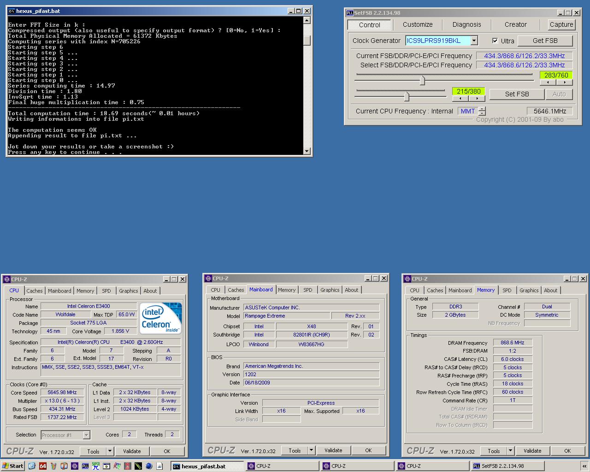Click the Core Voltage 1.856 V value
The image size is (590, 472).
120,331
